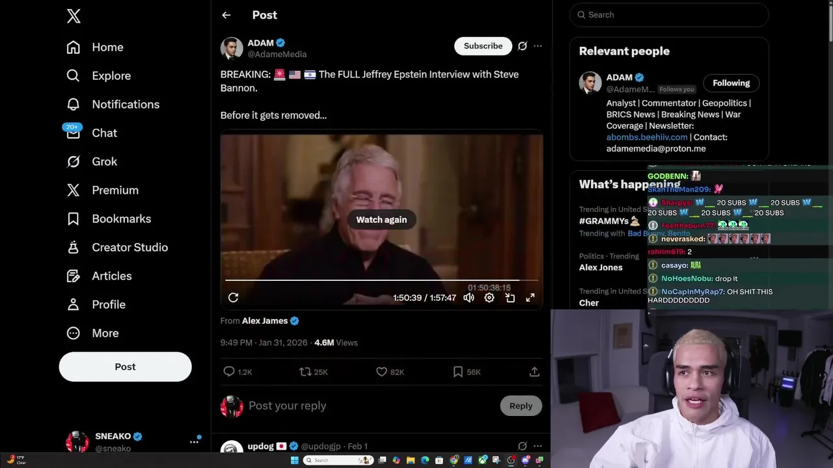Click the Profile person icon
Screen dimensions: 833x468
tap(74, 304)
